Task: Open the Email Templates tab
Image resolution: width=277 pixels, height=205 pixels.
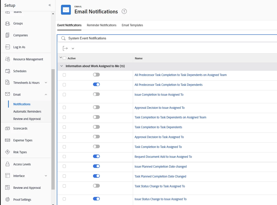Action: click(x=132, y=25)
